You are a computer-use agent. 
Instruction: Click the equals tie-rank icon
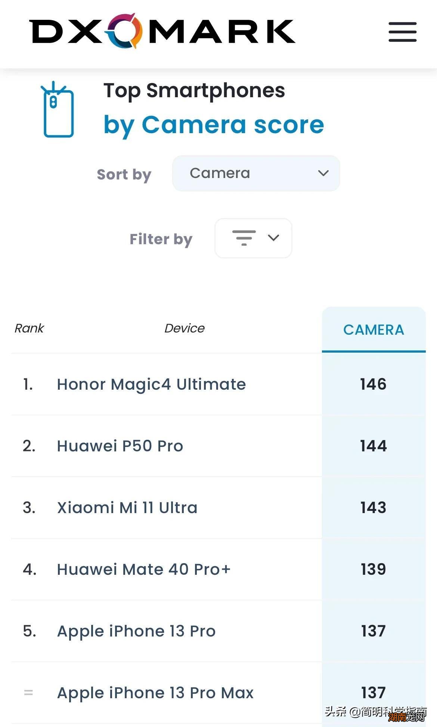pos(28,693)
